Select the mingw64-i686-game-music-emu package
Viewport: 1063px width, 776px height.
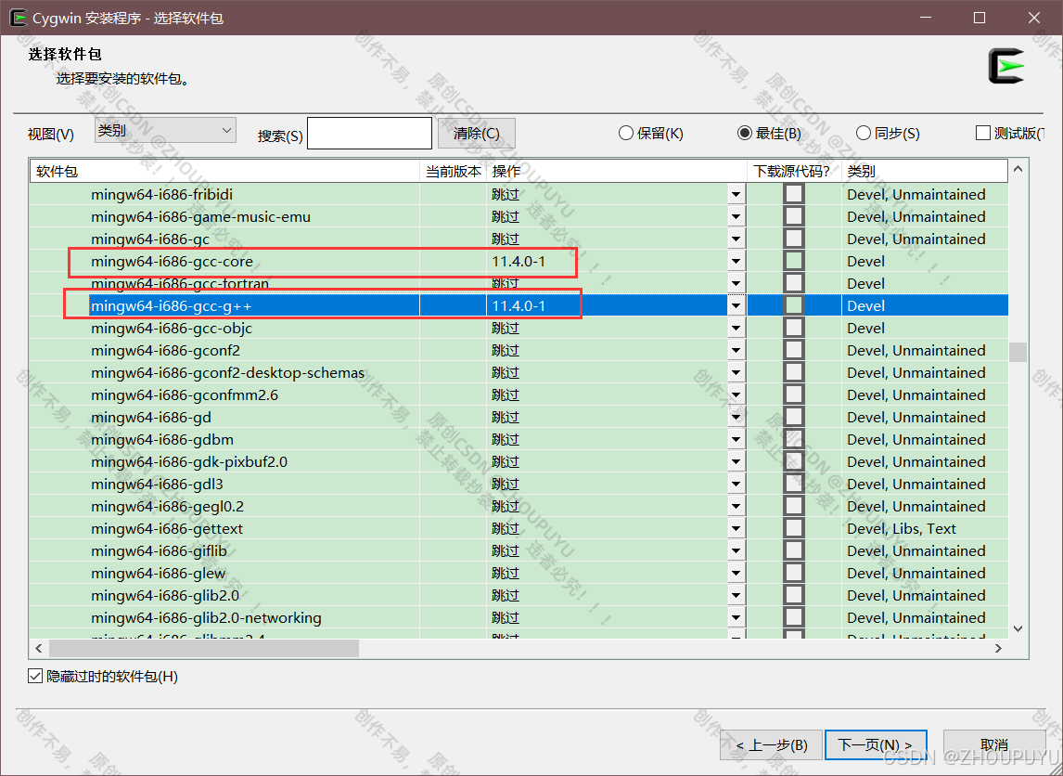(519, 217)
